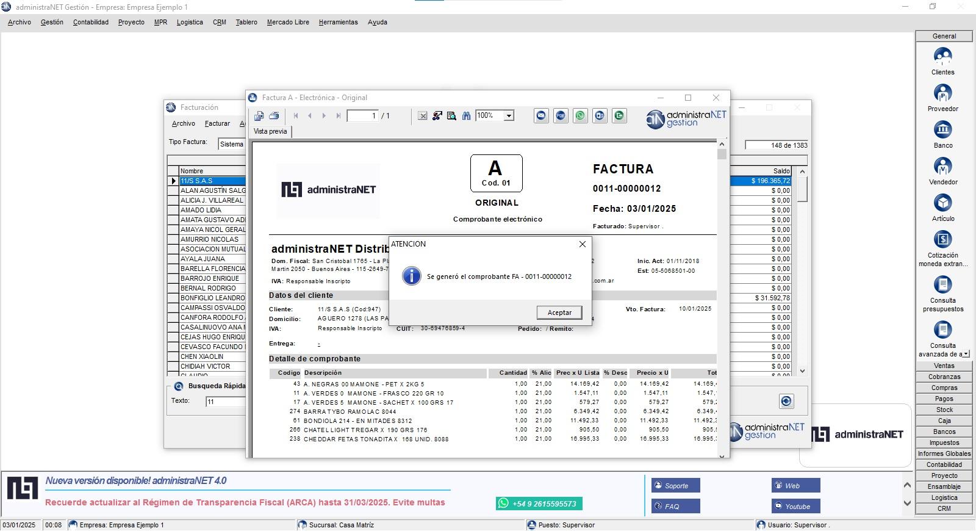Image resolution: width=976 pixels, height=531 pixels.
Task: Open the Tipo Factura Sistema combo box
Action: pos(232,144)
